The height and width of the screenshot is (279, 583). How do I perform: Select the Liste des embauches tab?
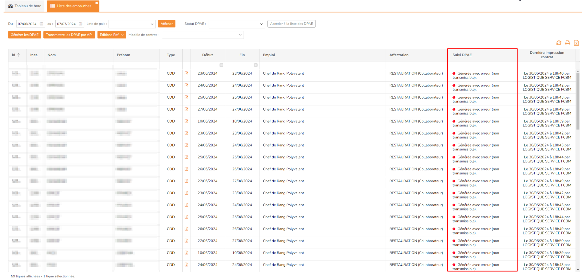tap(71, 6)
